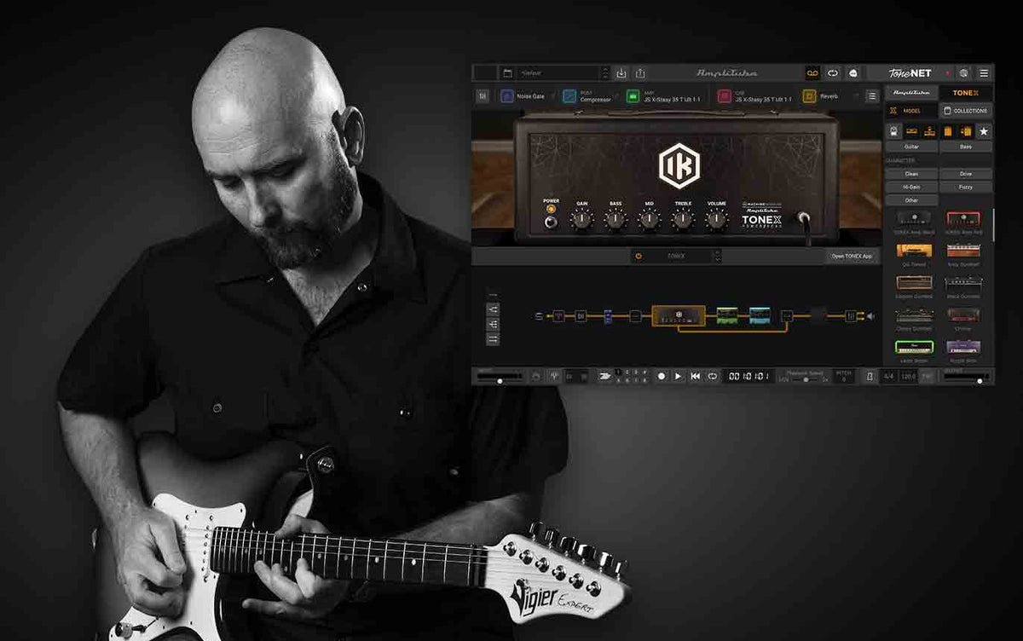
Task: Step TONEX model with arrows below amp
Action: [717, 256]
